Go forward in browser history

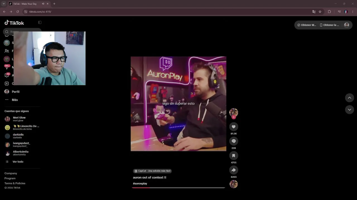pos(11,12)
